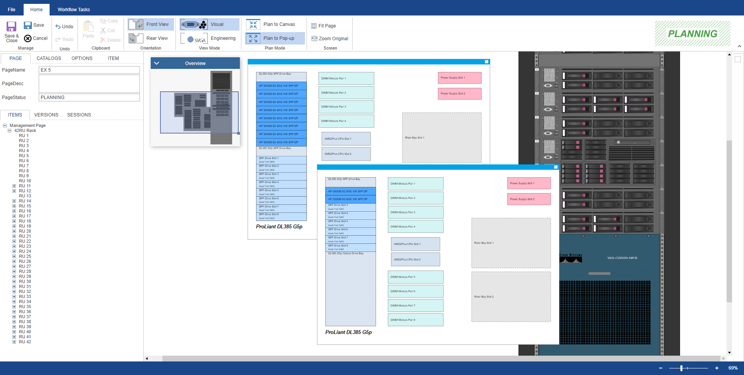
Task: Select Power Supply Slot 2 in lower pop-up
Action: [529, 199]
